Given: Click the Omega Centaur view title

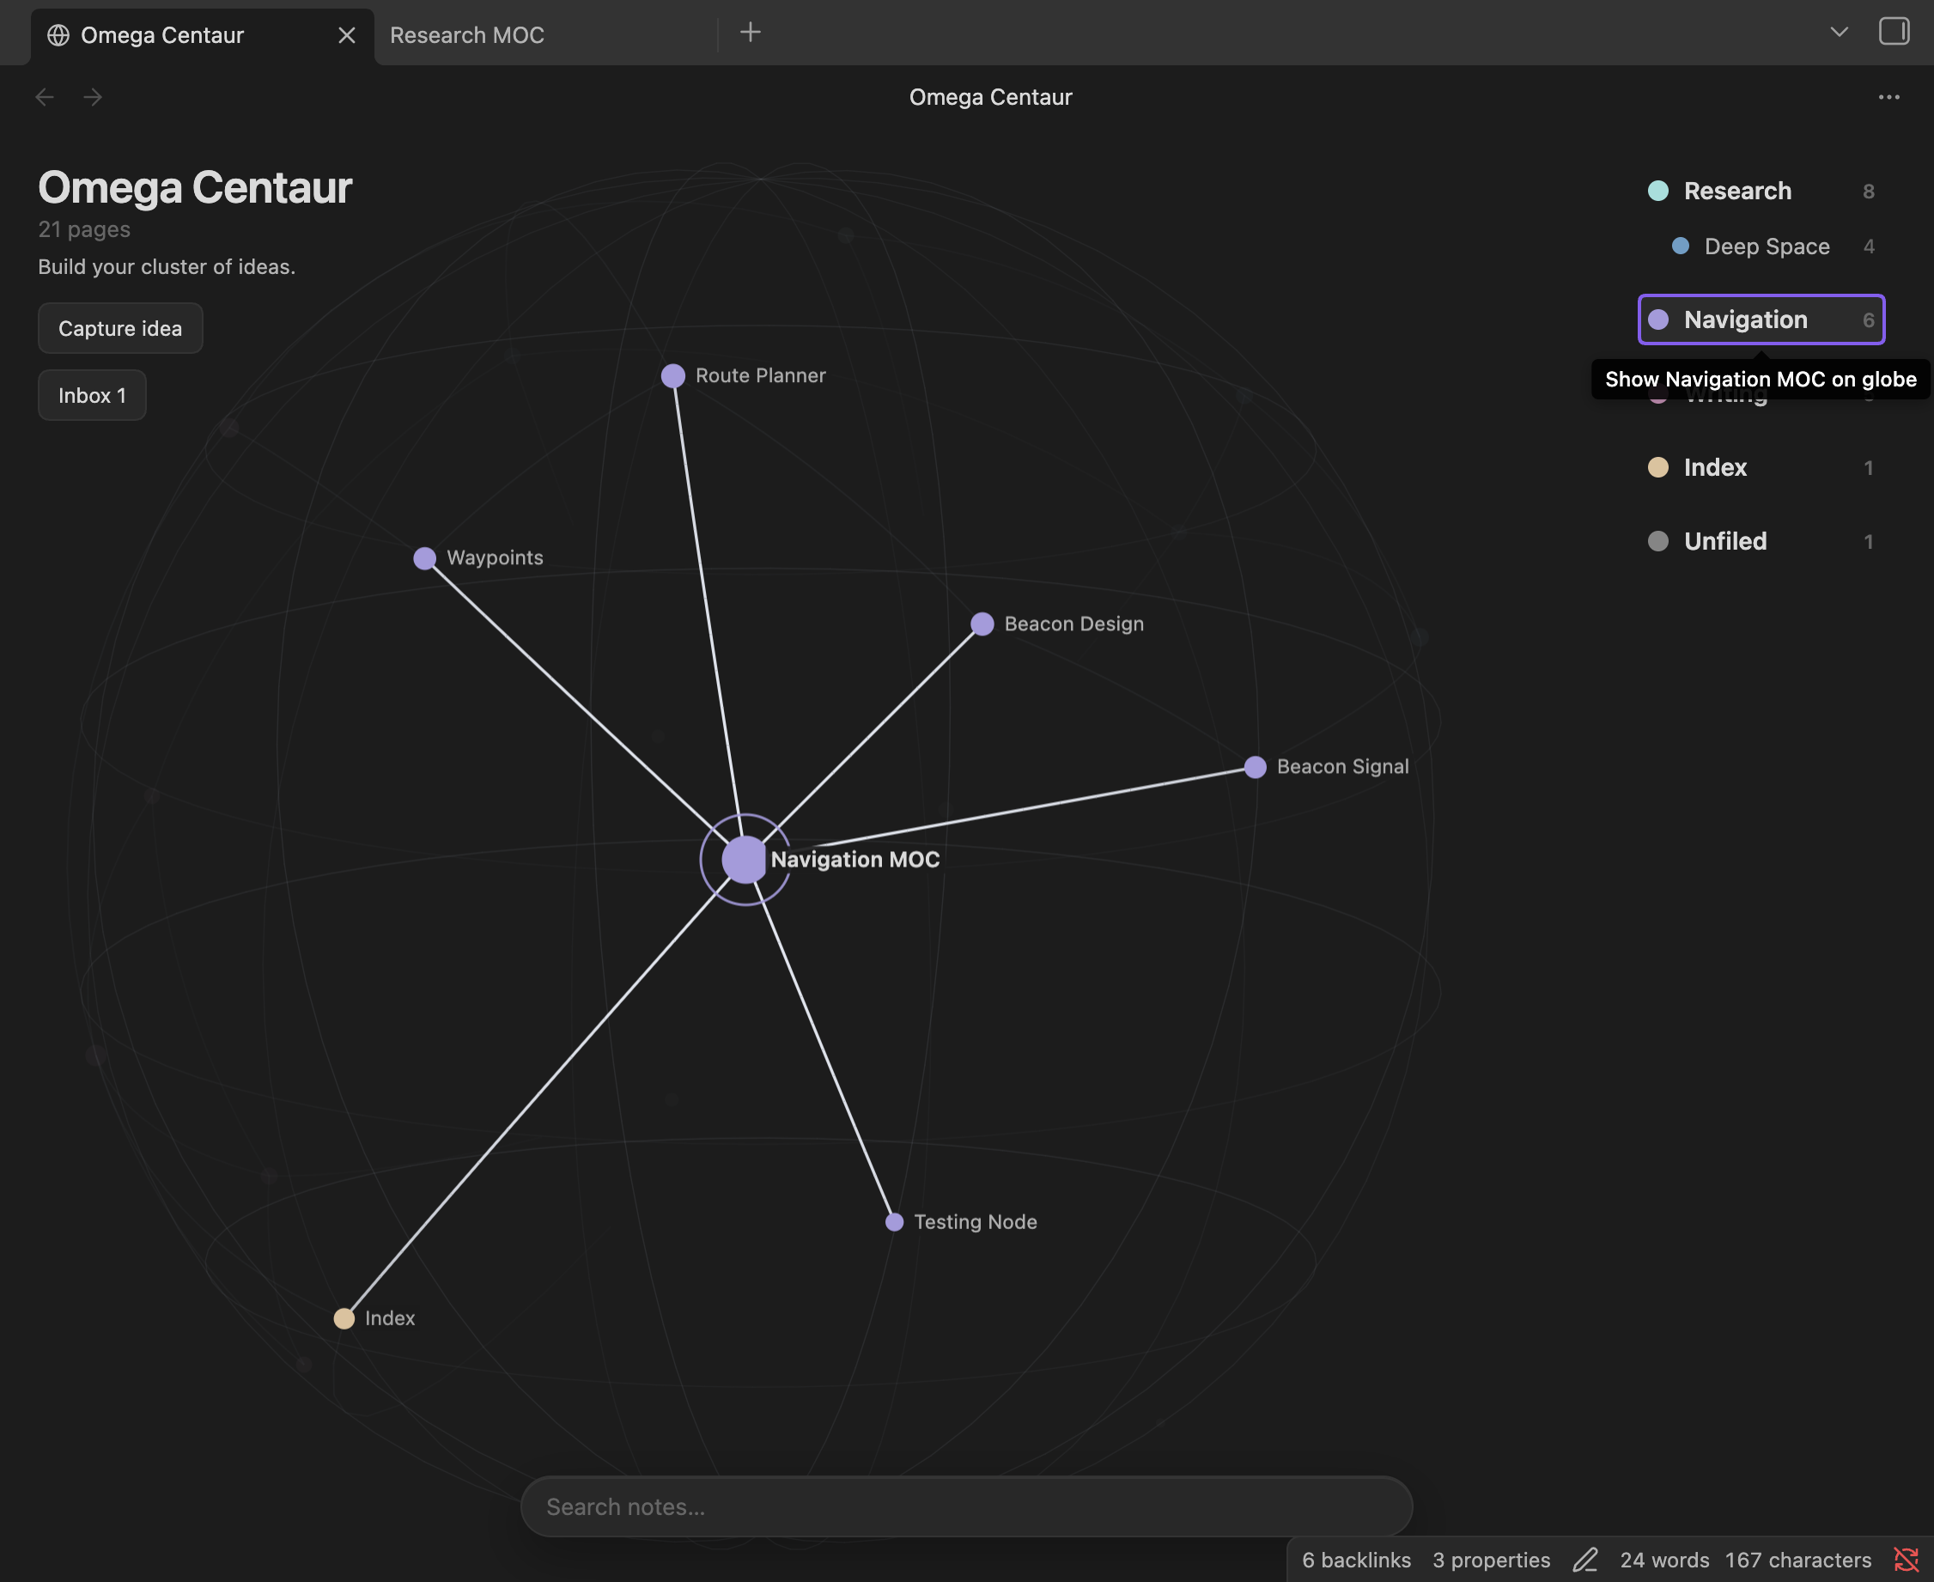Looking at the screenshot, I should pyautogui.click(x=990, y=96).
